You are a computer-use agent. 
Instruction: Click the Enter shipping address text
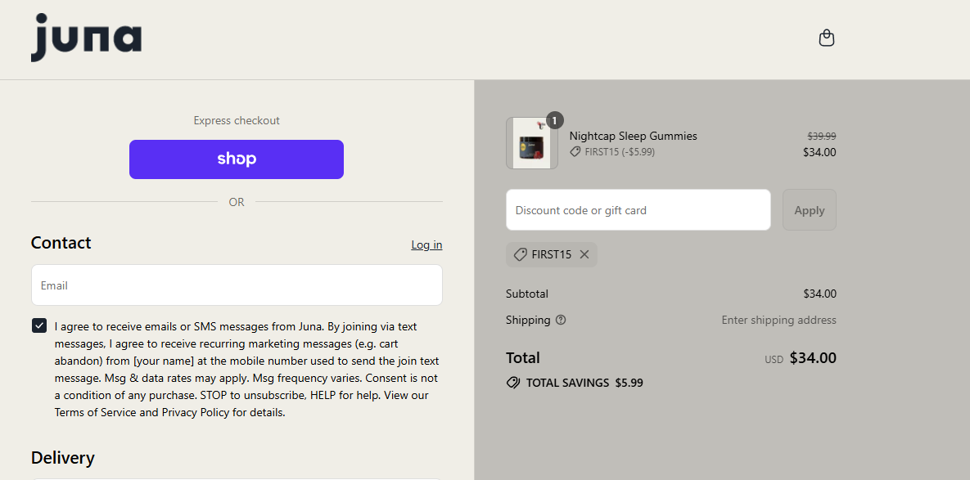point(778,320)
